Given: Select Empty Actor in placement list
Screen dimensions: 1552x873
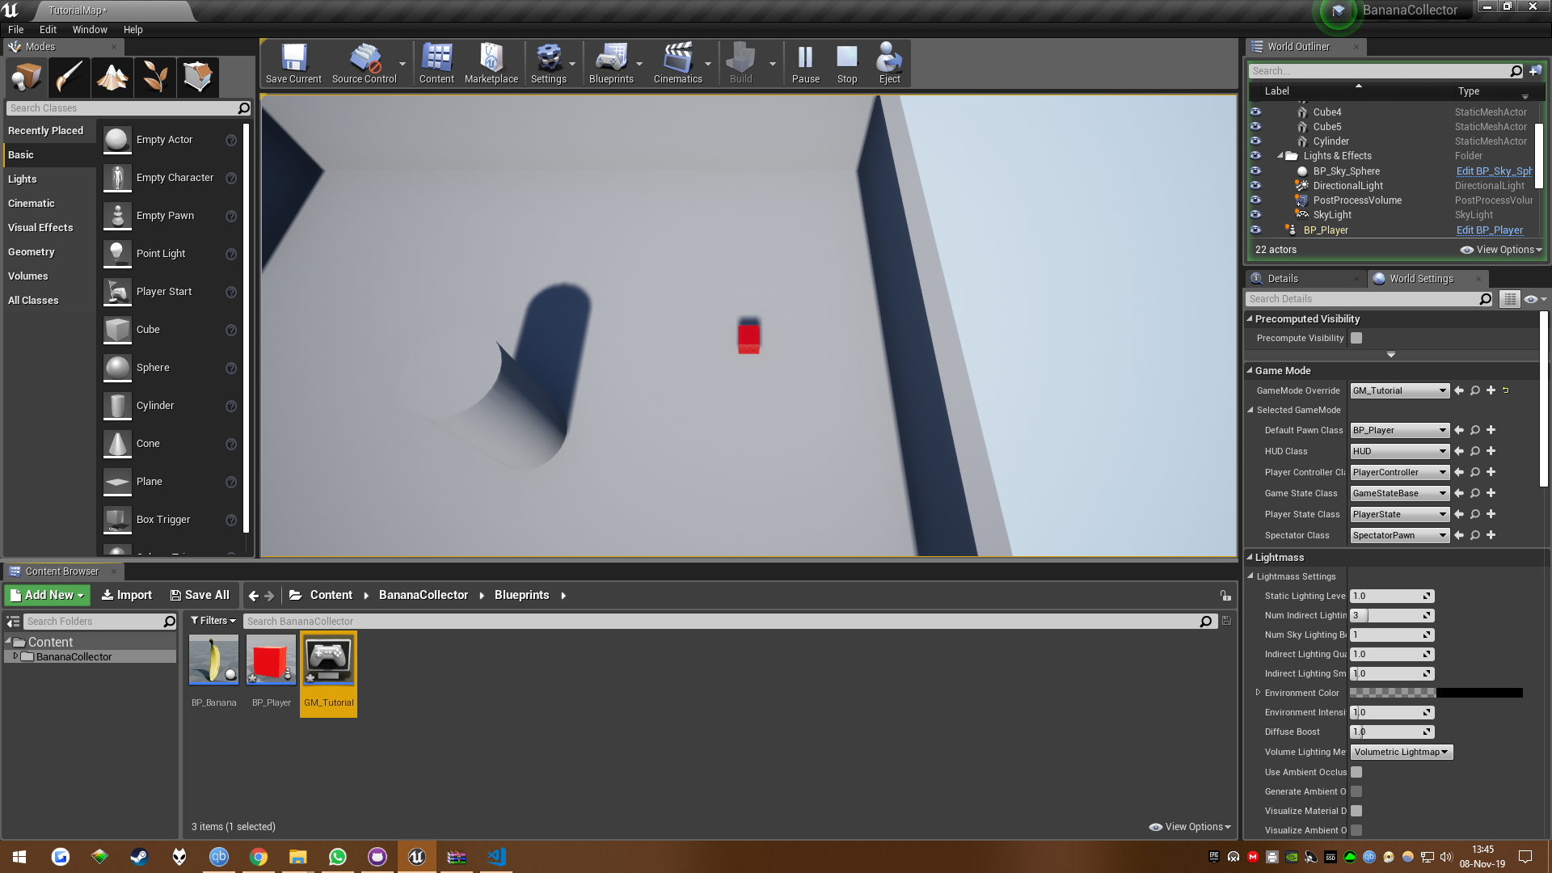Looking at the screenshot, I should click(171, 140).
